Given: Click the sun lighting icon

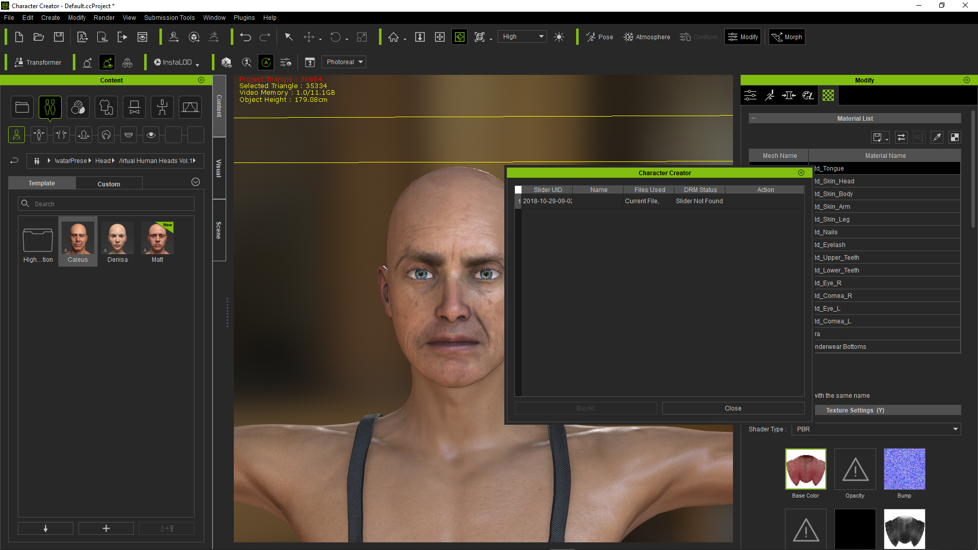Looking at the screenshot, I should 559,37.
